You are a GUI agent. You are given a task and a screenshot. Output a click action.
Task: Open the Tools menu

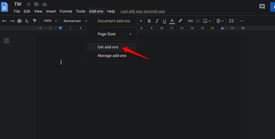point(81,11)
